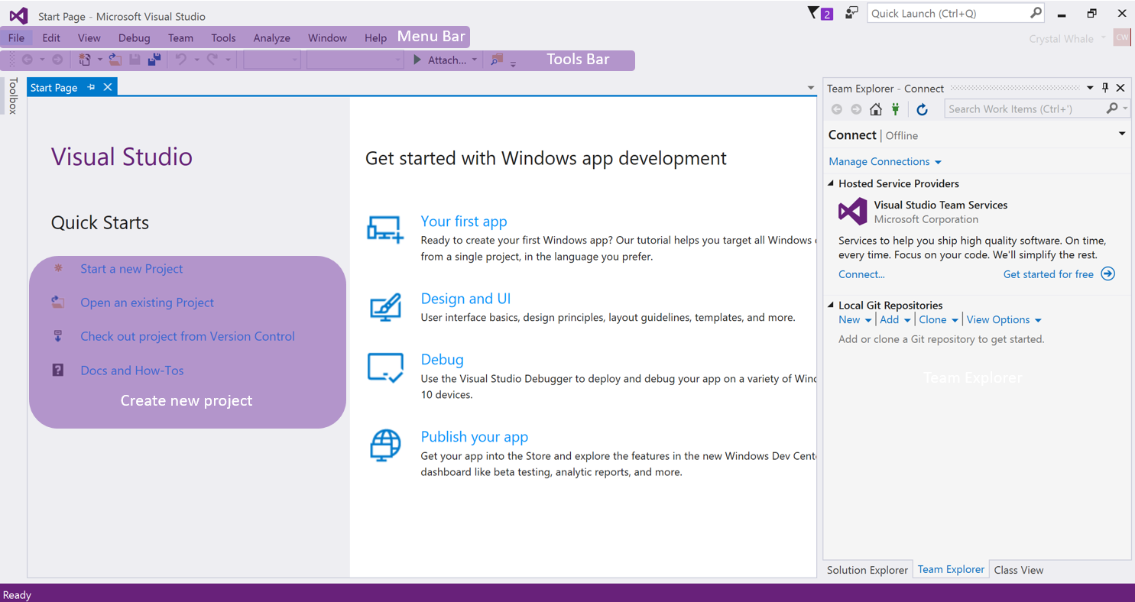Click the Quick Launch magnifier icon

pyautogui.click(x=1036, y=13)
